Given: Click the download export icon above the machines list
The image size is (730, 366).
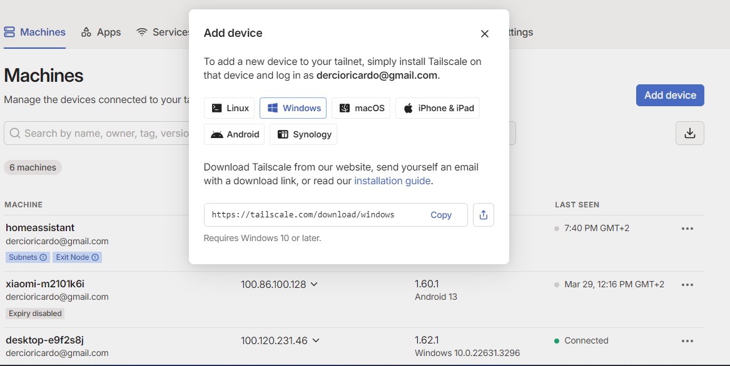Looking at the screenshot, I should (x=689, y=132).
